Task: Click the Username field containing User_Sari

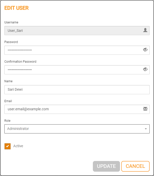Action: (x=72, y=31)
